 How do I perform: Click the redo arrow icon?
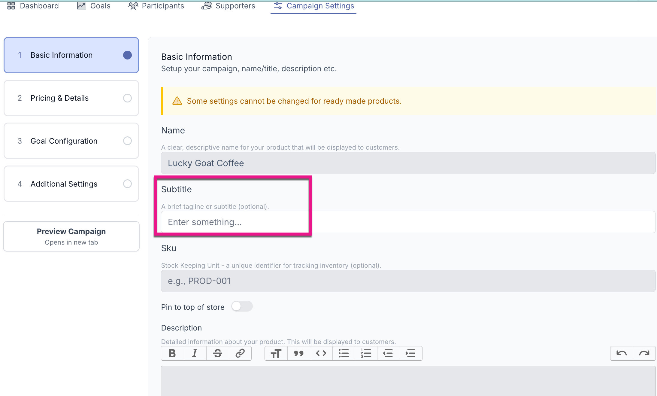pos(644,353)
